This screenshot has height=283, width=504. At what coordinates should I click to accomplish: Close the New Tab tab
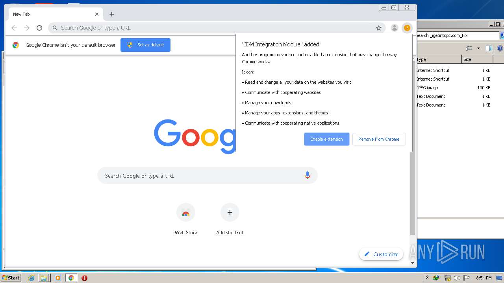[x=97, y=14]
